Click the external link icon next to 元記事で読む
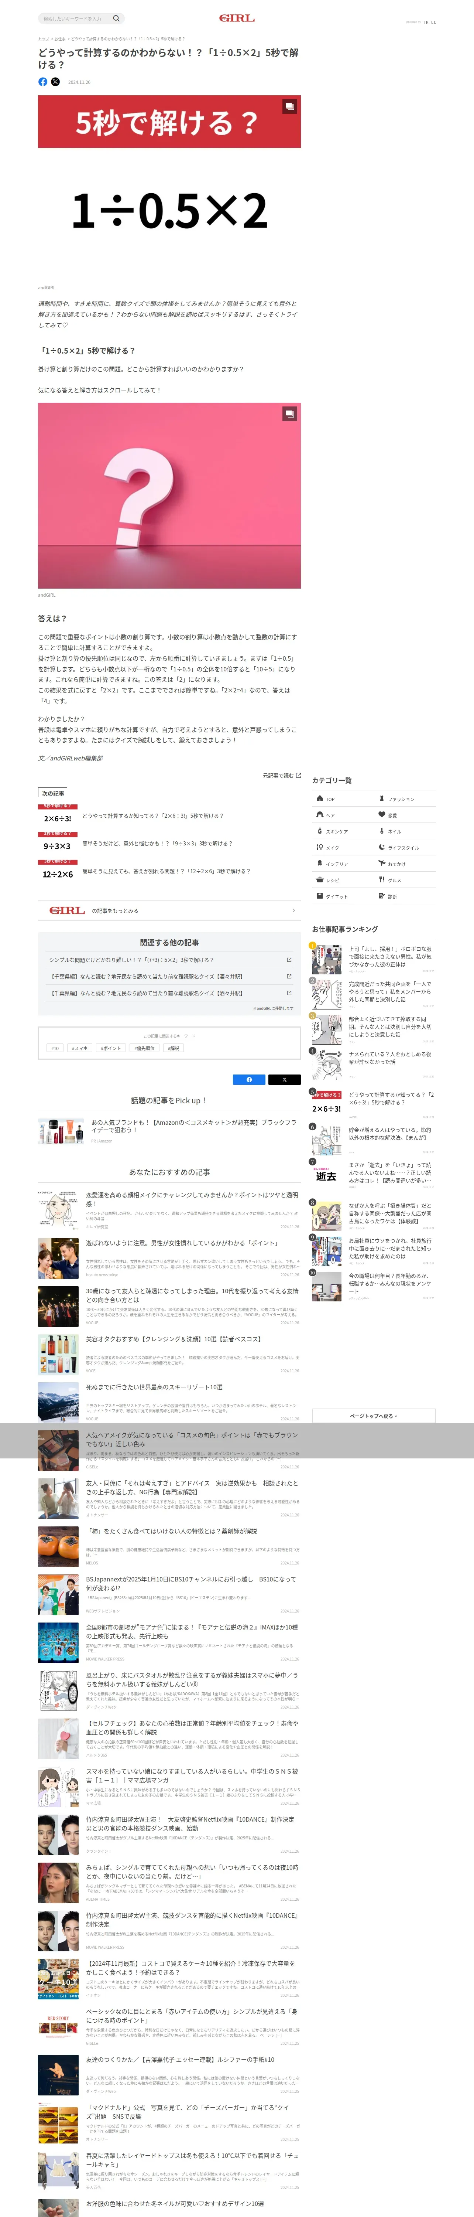Image resolution: width=474 pixels, height=2217 pixels. pyautogui.click(x=299, y=776)
